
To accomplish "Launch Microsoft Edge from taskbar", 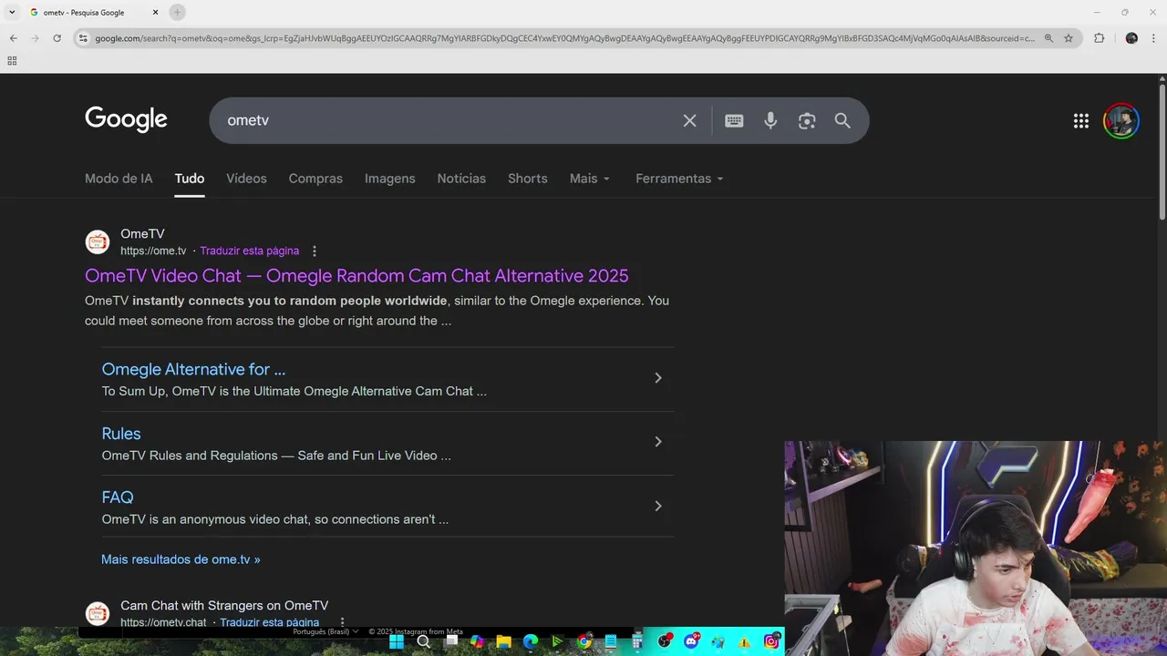I will click(x=531, y=641).
